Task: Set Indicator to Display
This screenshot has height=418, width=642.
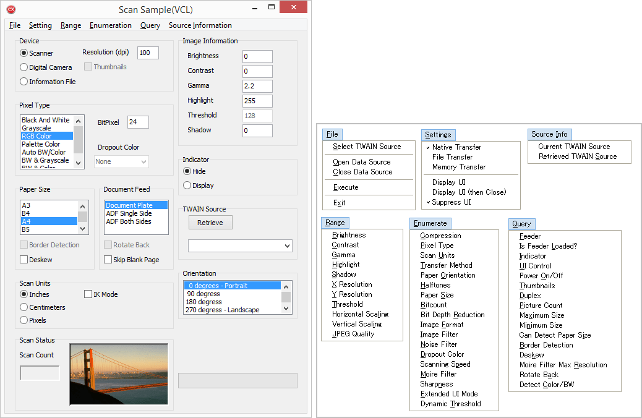Action: (187, 186)
